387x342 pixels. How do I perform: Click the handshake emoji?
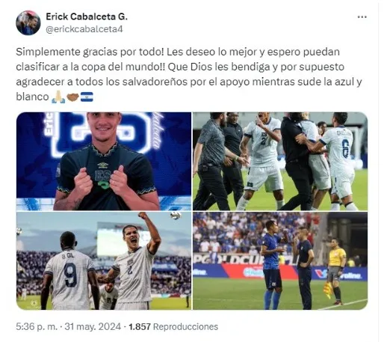[73, 97]
